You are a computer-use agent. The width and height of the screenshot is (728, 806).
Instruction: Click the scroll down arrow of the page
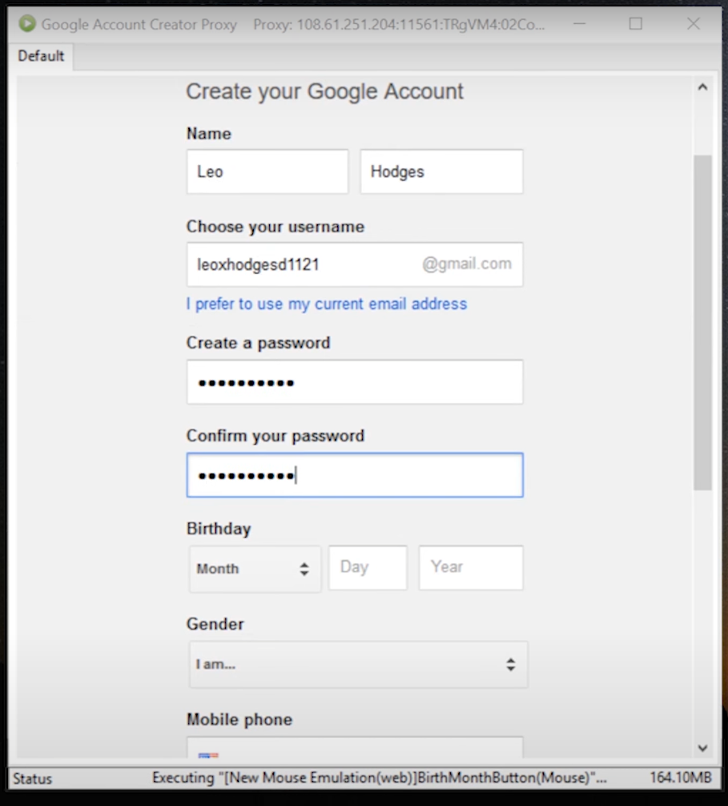(702, 748)
